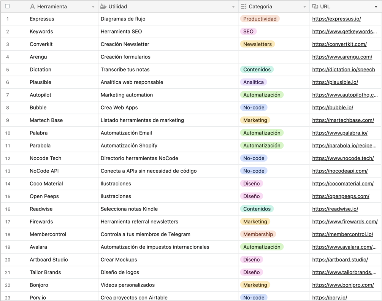Screen dimensions: 382x301
Task: Open the membercontrol.io link
Action: 342,234
